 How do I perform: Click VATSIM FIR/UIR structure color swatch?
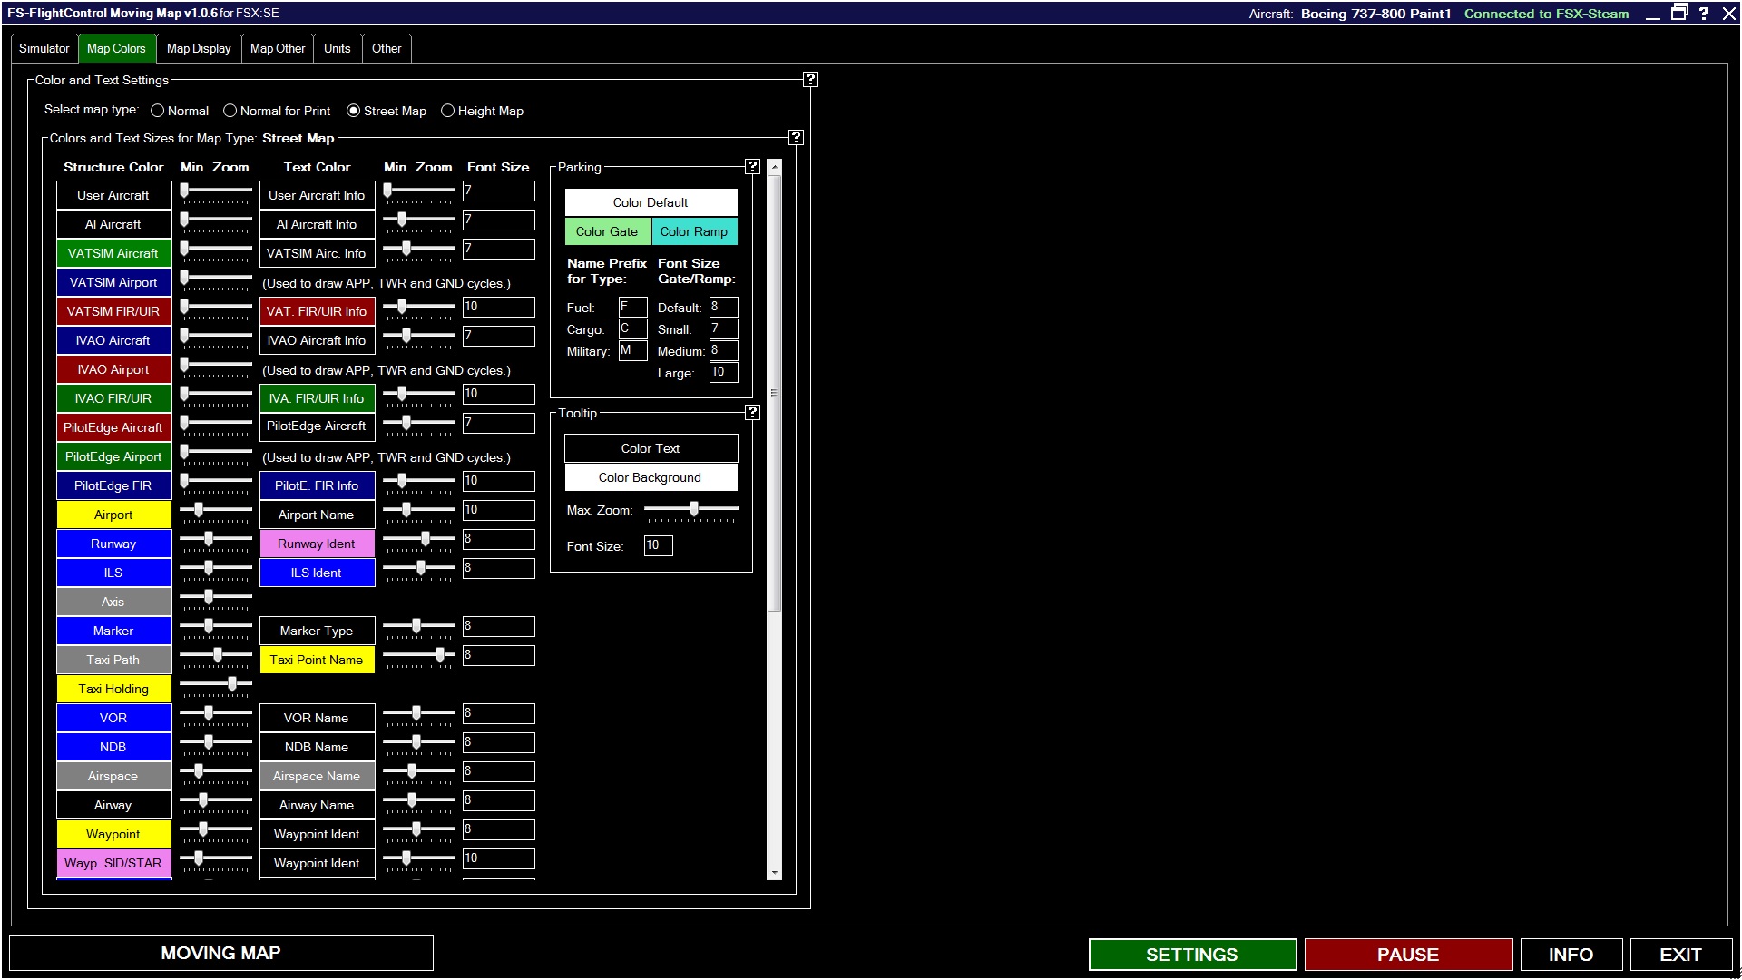coord(113,311)
